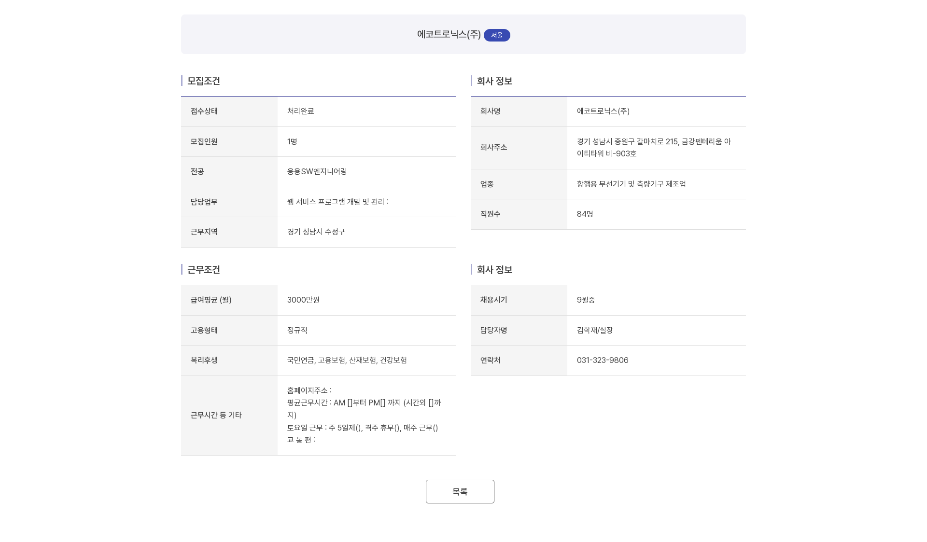Viewport: 927px width, 542px height.
Task: Click the 9월중 hiring period value
Action: [586, 300]
